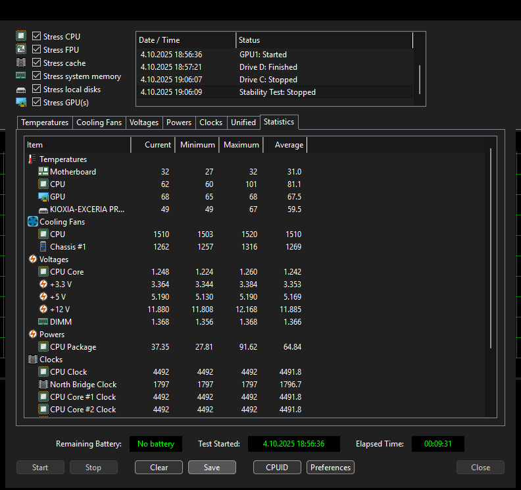This screenshot has width=521, height=490.
Task: Click the Clear button
Action: [x=159, y=468]
